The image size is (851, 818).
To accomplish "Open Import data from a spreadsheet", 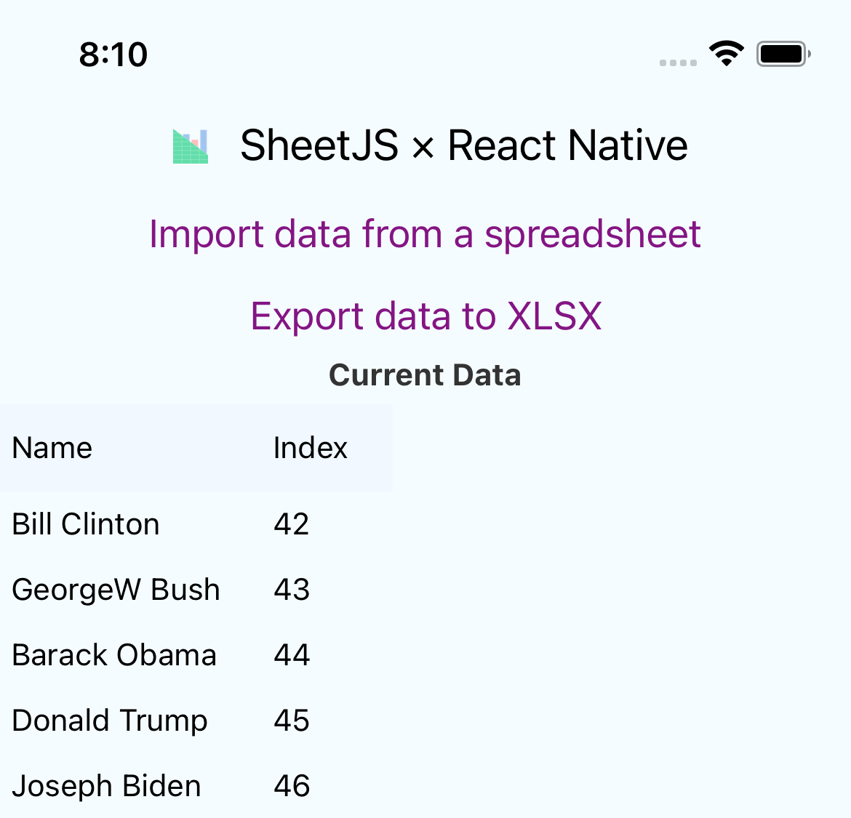I will click(425, 233).
